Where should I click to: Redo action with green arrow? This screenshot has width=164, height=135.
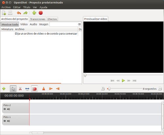click(x=26, y=13)
